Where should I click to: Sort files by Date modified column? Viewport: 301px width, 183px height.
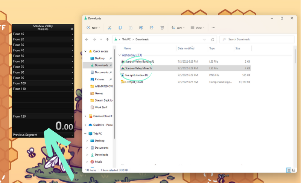[186, 48]
